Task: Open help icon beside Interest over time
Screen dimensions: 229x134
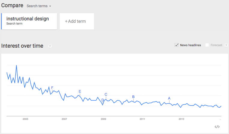Action: pyautogui.click(x=50, y=46)
